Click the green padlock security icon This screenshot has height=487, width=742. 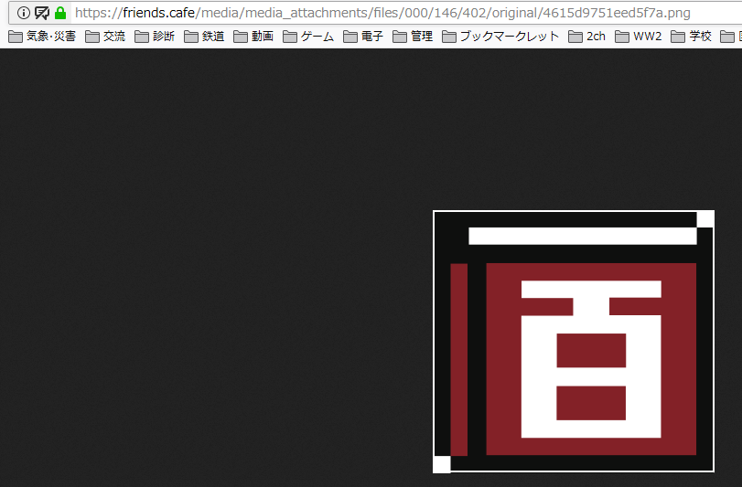pyautogui.click(x=60, y=13)
